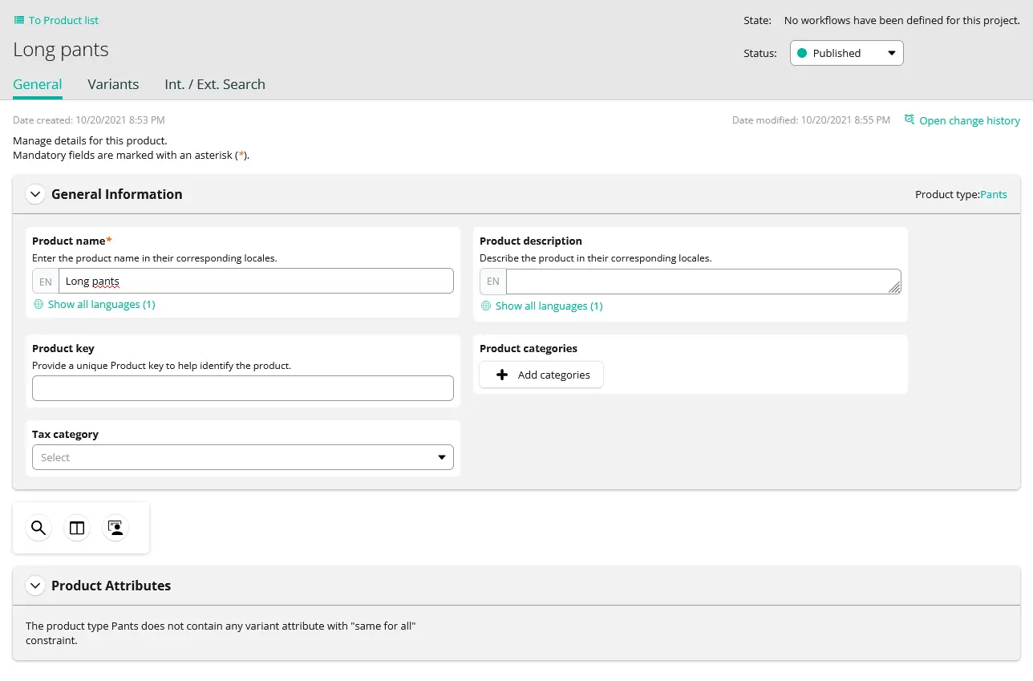Click the change history icon

click(x=909, y=119)
